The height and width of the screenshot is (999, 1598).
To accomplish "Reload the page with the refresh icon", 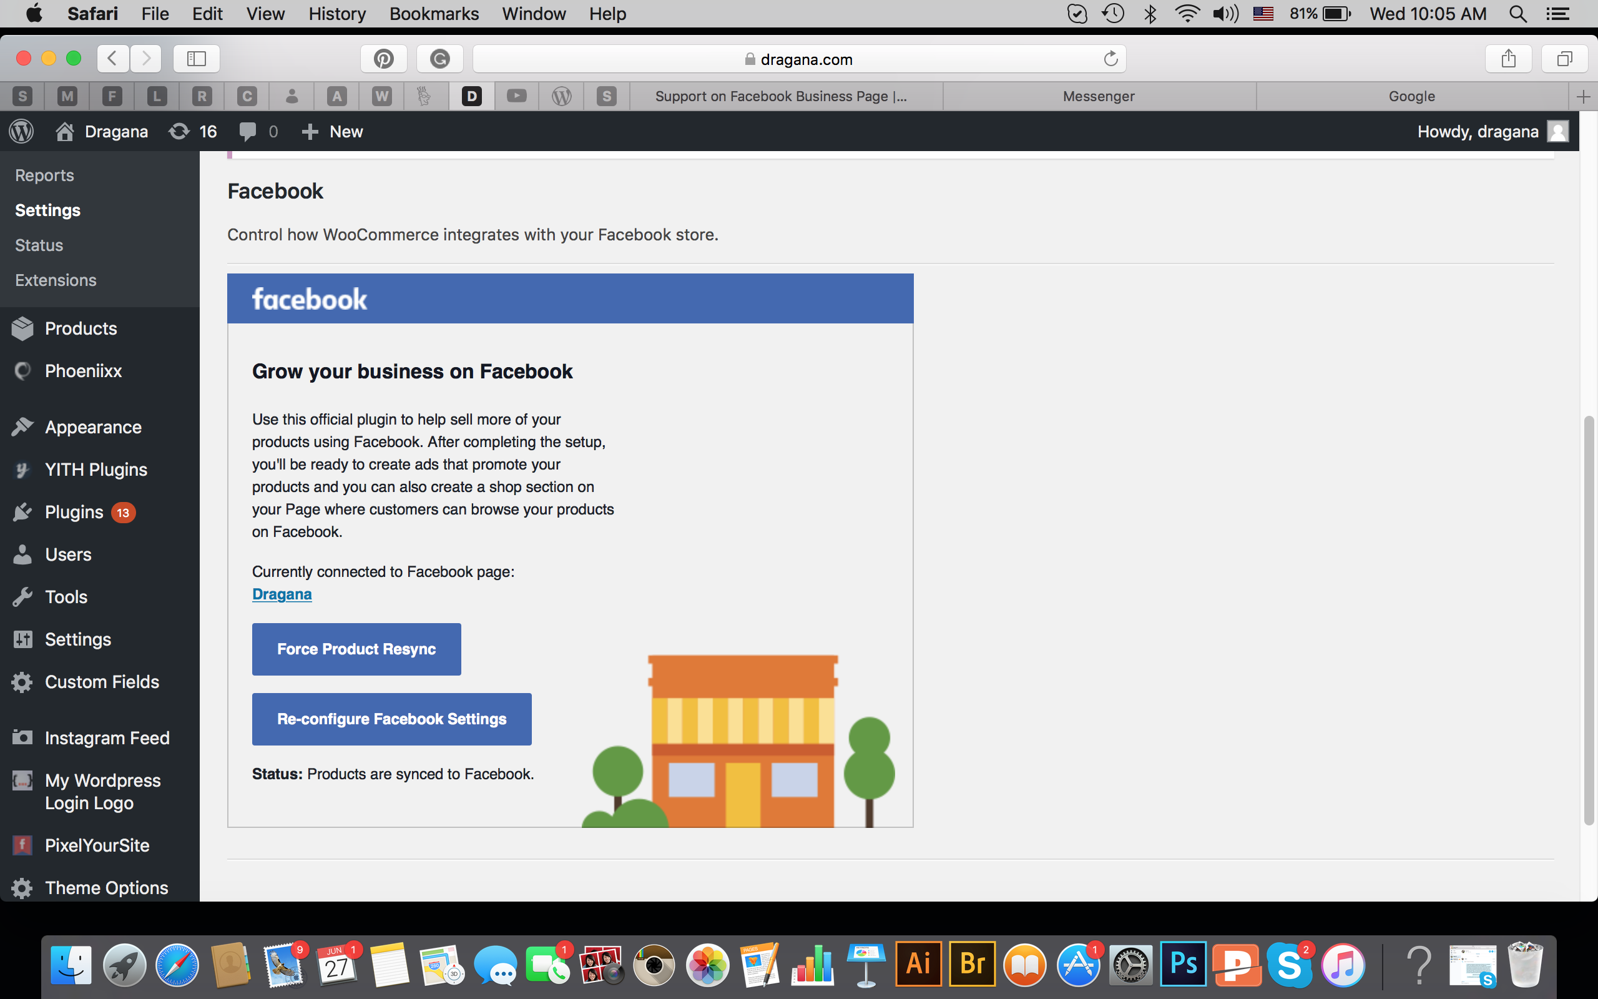I will (1110, 59).
